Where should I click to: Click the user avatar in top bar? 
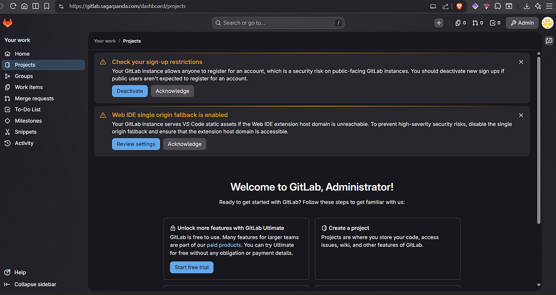[x=547, y=23]
